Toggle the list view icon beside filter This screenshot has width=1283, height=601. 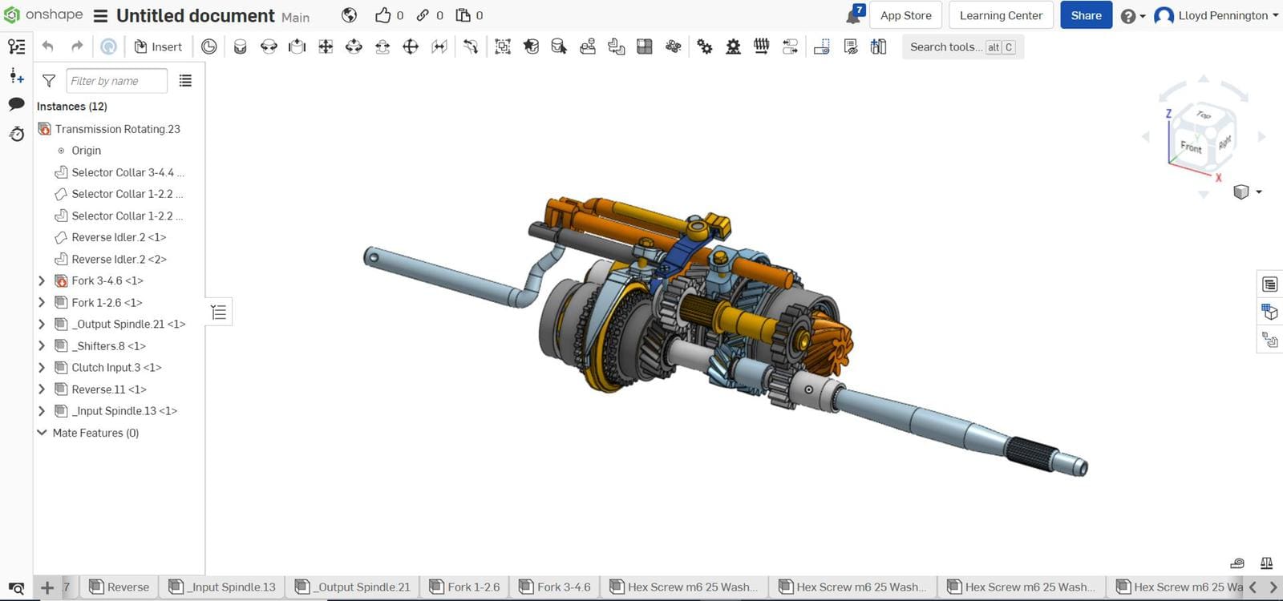pyautogui.click(x=185, y=81)
